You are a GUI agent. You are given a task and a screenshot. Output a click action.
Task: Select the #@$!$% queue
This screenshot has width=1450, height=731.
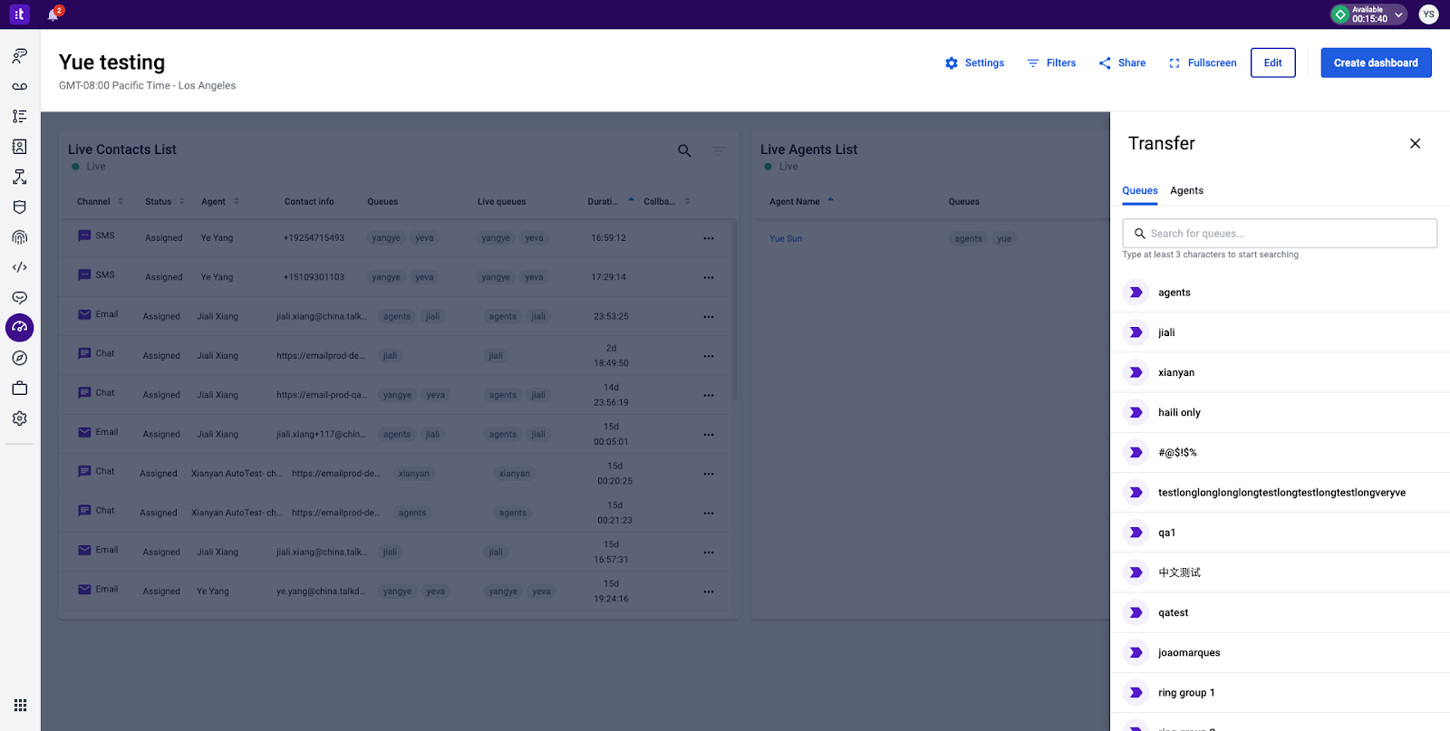[x=1280, y=452]
